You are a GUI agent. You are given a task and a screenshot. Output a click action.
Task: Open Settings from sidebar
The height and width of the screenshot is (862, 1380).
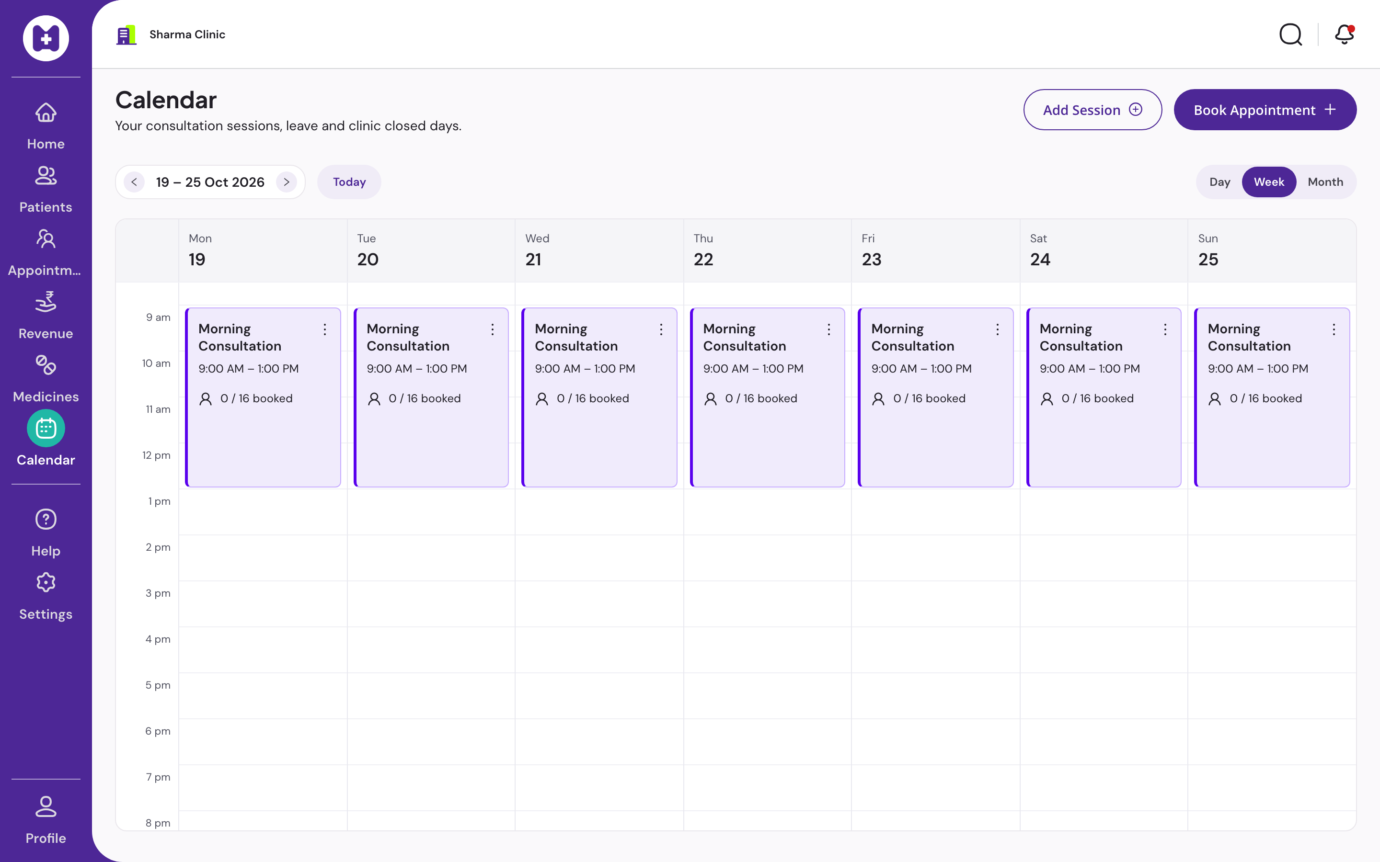point(46,596)
